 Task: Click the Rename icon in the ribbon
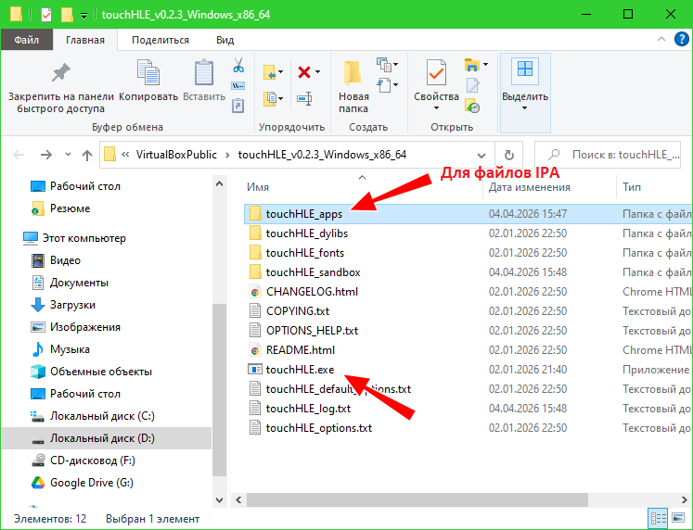click(x=304, y=98)
